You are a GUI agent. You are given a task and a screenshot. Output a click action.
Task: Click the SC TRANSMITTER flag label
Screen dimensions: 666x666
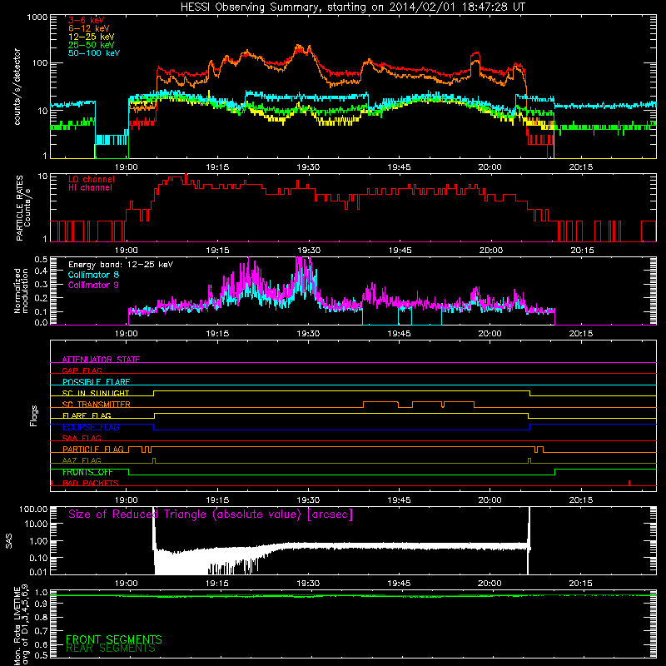[x=97, y=404]
